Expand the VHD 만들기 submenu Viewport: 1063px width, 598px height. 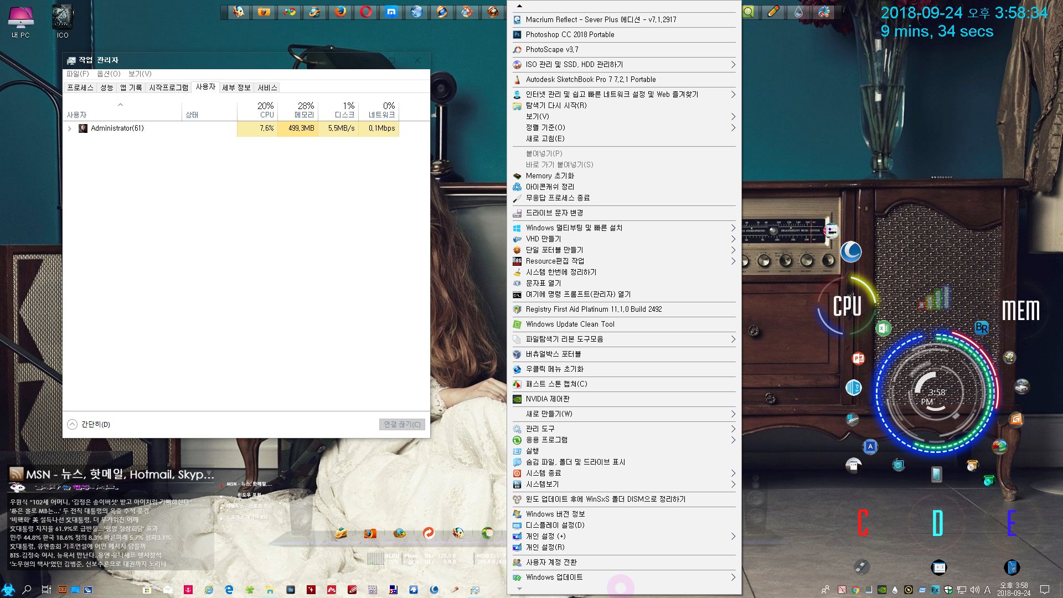[x=624, y=239]
